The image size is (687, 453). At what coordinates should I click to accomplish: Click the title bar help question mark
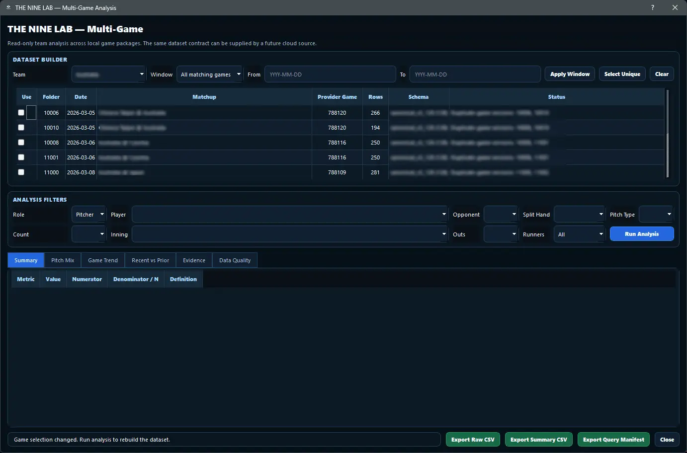pos(653,7)
